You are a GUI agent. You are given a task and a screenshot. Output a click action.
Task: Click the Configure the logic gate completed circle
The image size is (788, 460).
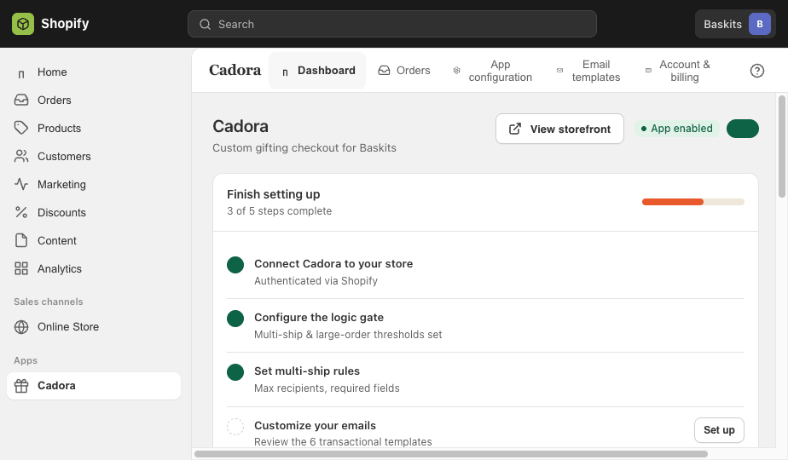tap(235, 319)
